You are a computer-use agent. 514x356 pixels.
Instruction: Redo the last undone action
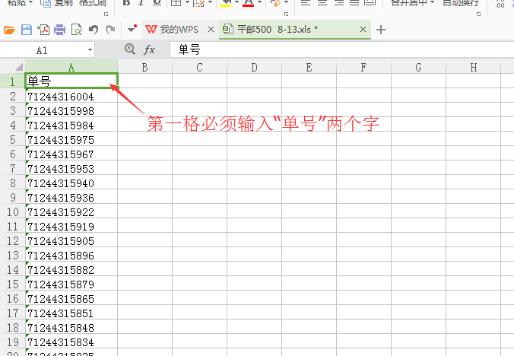point(110,30)
